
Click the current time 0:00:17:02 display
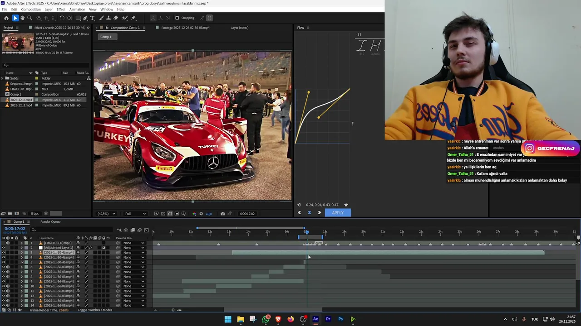tap(15, 229)
